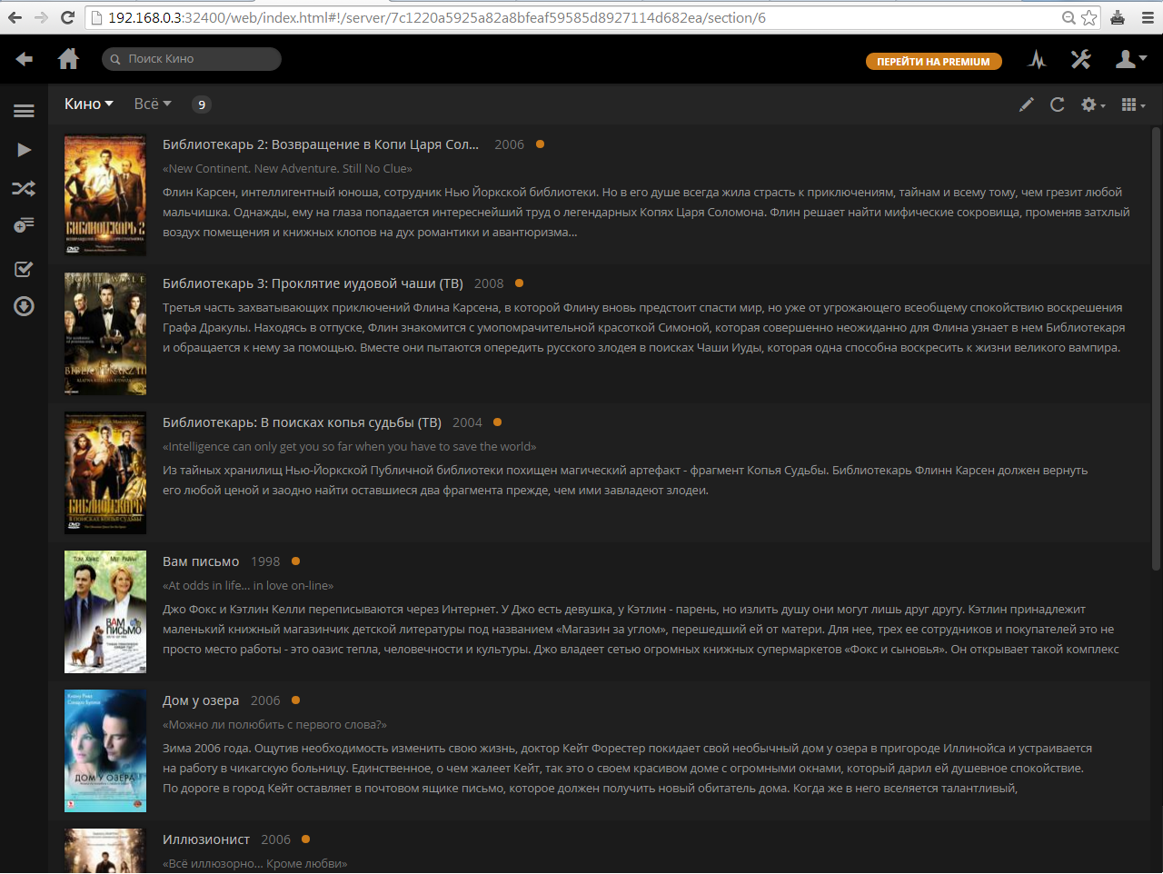The width and height of the screenshot is (1163, 874).
Task: Open the Вам письмо movie title
Action: (x=201, y=561)
